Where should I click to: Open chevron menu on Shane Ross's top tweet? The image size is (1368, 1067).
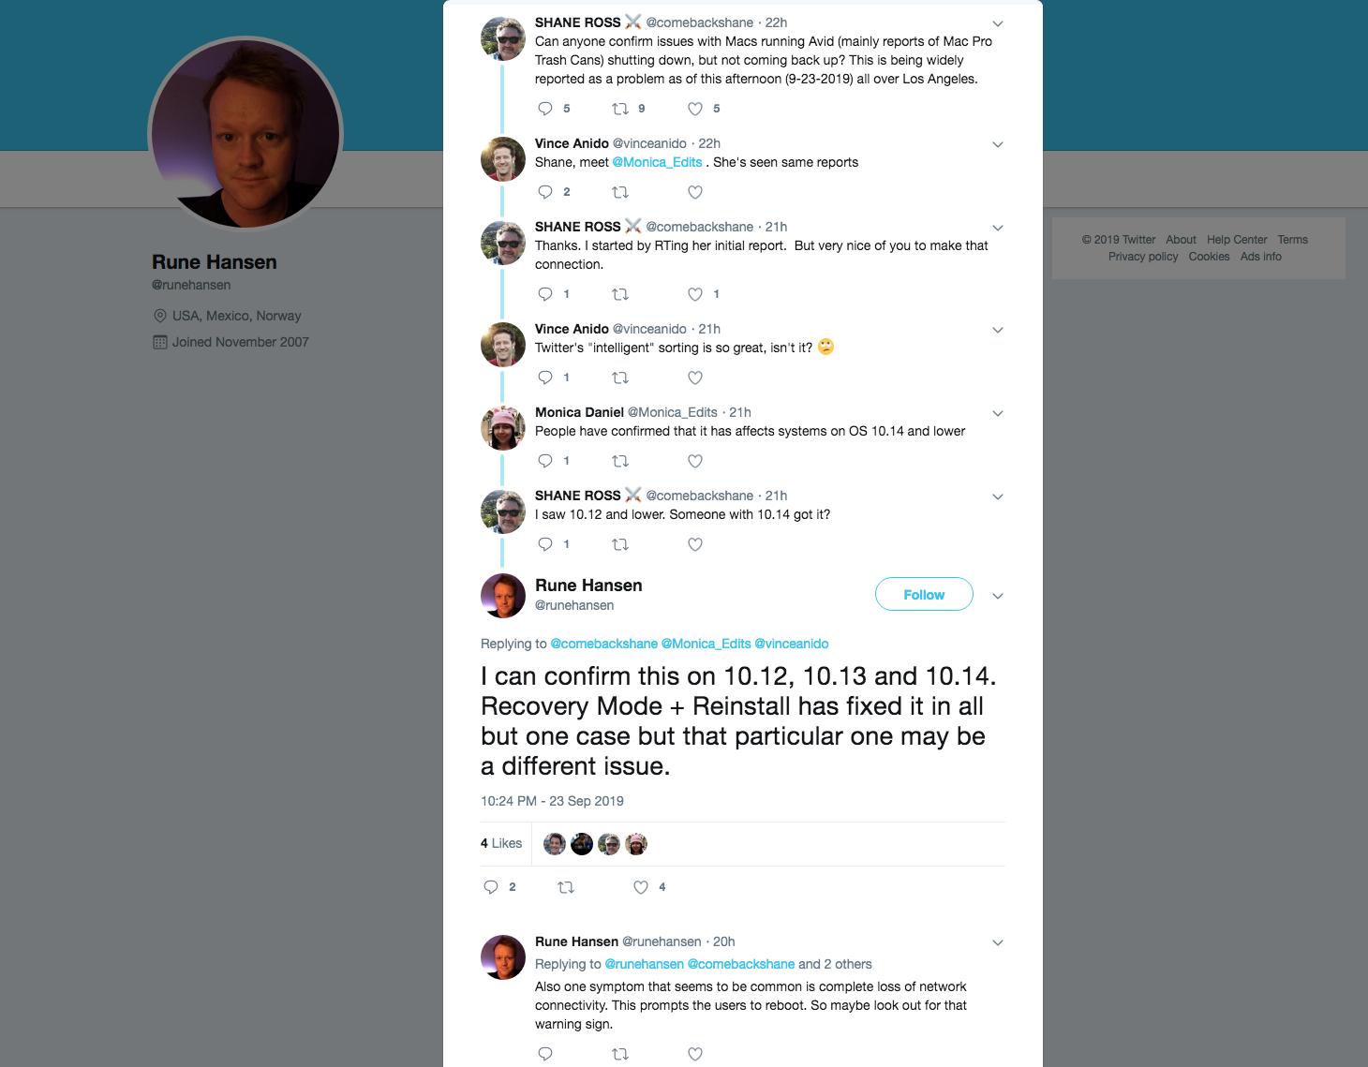(x=998, y=23)
